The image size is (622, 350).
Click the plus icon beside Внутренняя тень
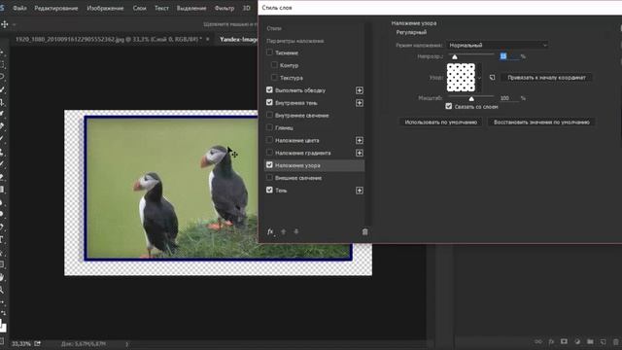tap(360, 103)
